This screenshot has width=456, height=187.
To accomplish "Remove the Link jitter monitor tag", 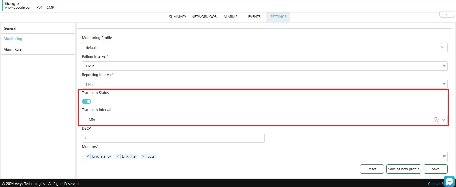I will [117, 156].
